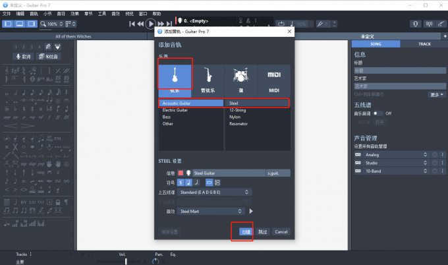This screenshot has height=265, width=448.
Task: Click the lyrics button in edit palette
Action: point(23,57)
